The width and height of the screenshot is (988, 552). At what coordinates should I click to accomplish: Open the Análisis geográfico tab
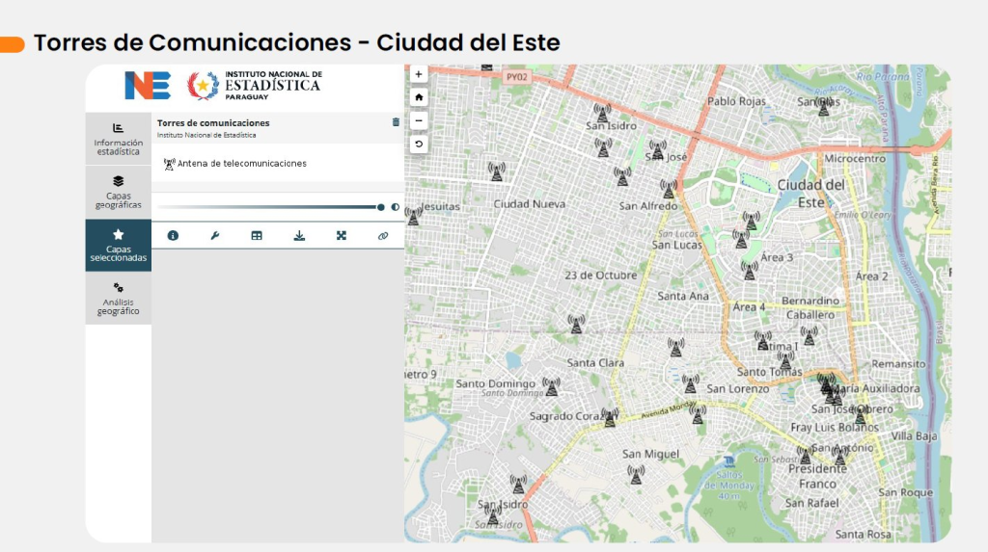[x=118, y=299]
